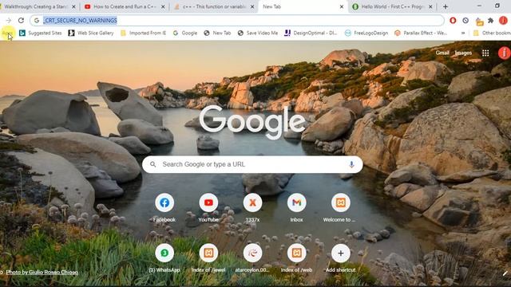
Task: Open the YouTube shortcut tile
Action: pyautogui.click(x=208, y=208)
